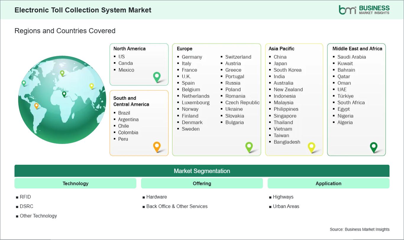Click Source: Business Market Insights text
This screenshot has height=240, width=404.
coord(359,229)
